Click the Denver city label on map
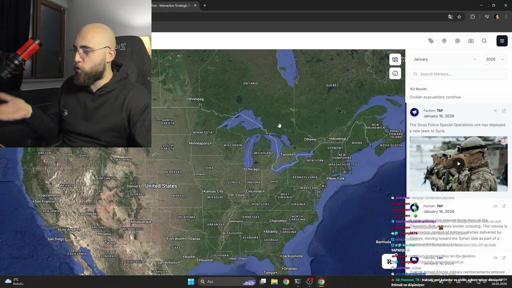Screen dimensions: 512x288 [132, 186]
